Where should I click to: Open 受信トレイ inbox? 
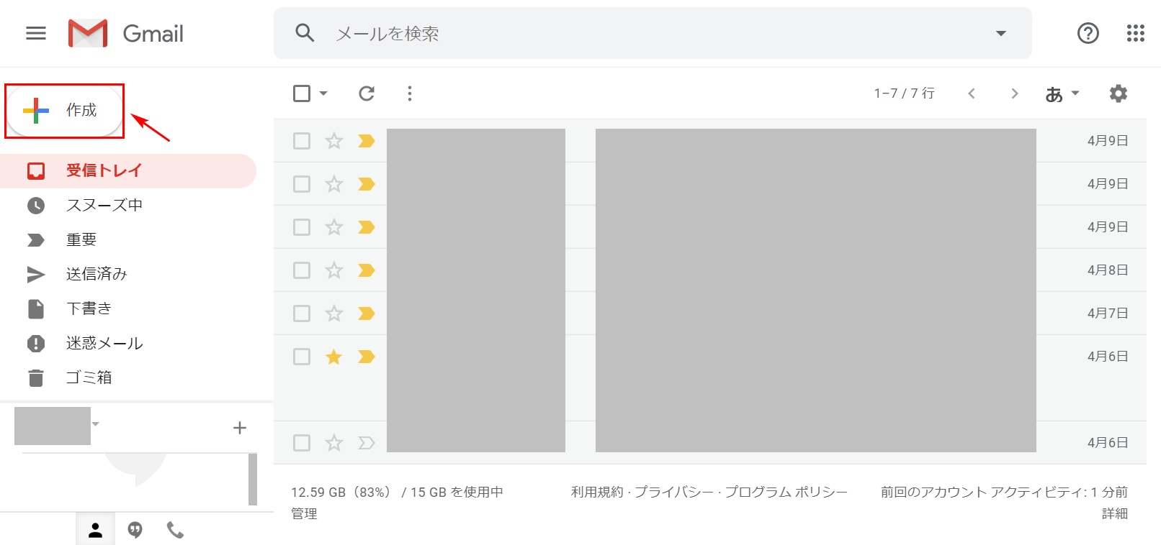pyautogui.click(x=128, y=171)
